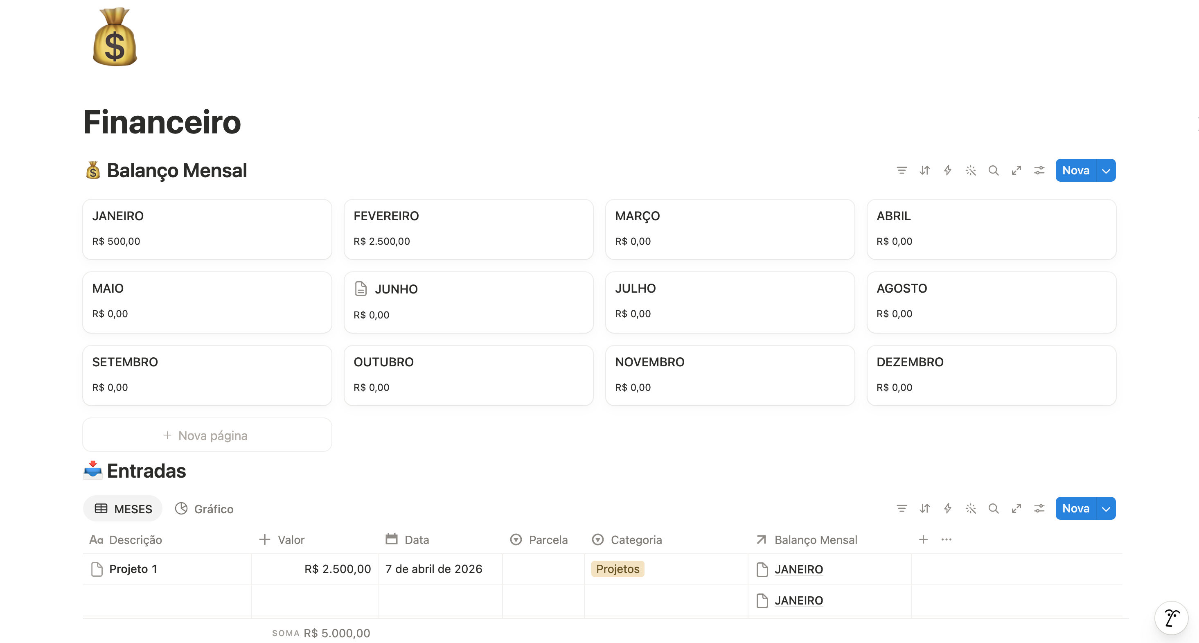1199x643 pixels.
Task: Open view settings sliders icon in Entradas
Action: (x=1039, y=508)
